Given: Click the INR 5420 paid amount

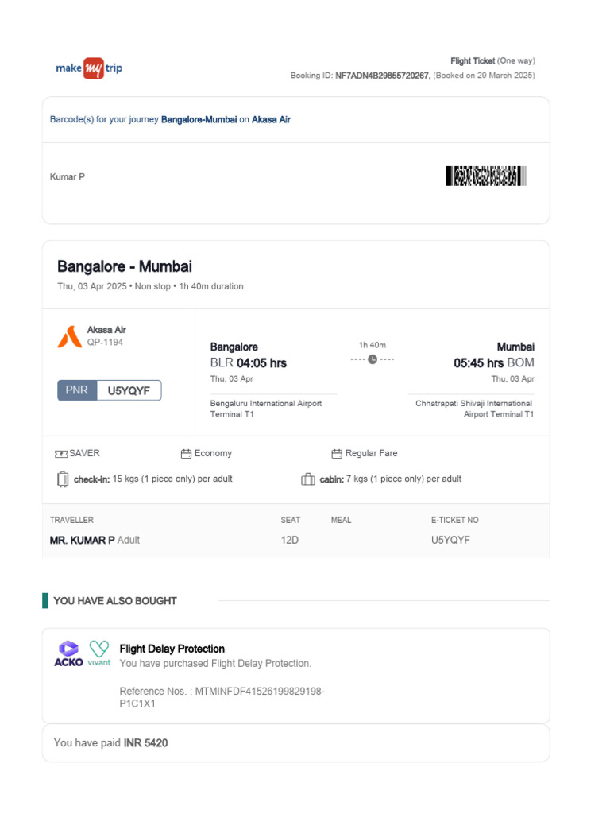Looking at the screenshot, I should click(145, 742).
